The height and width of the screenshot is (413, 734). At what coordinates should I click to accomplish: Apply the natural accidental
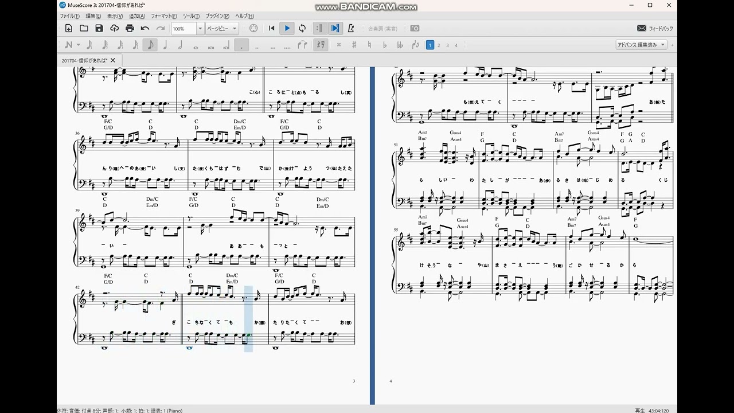pyautogui.click(x=369, y=45)
